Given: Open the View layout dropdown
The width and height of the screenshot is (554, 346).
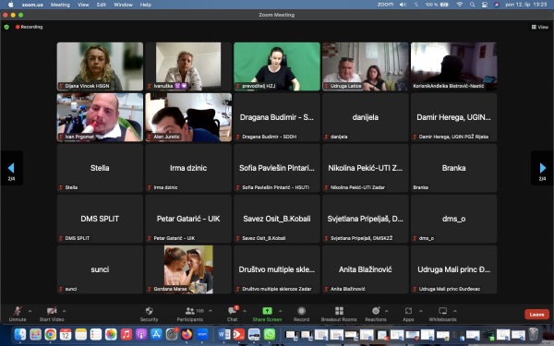Looking at the screenshot, I should tap(540, 27).
